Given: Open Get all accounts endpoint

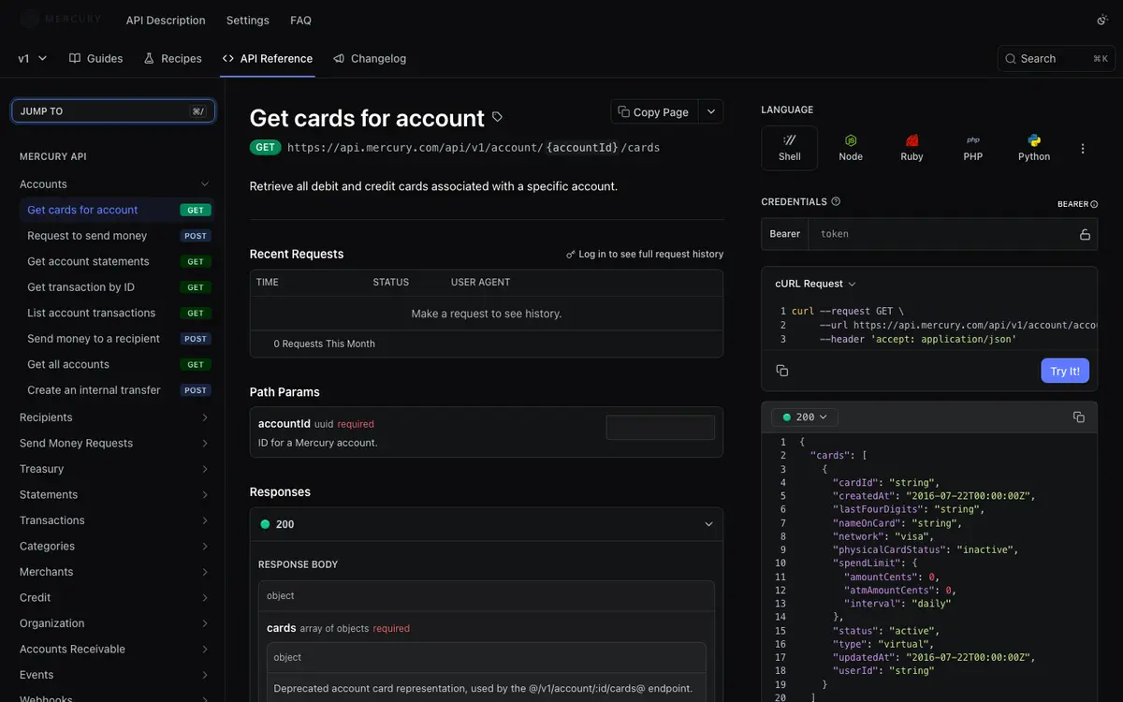Looking at the screenshot, I should [118, 364].
